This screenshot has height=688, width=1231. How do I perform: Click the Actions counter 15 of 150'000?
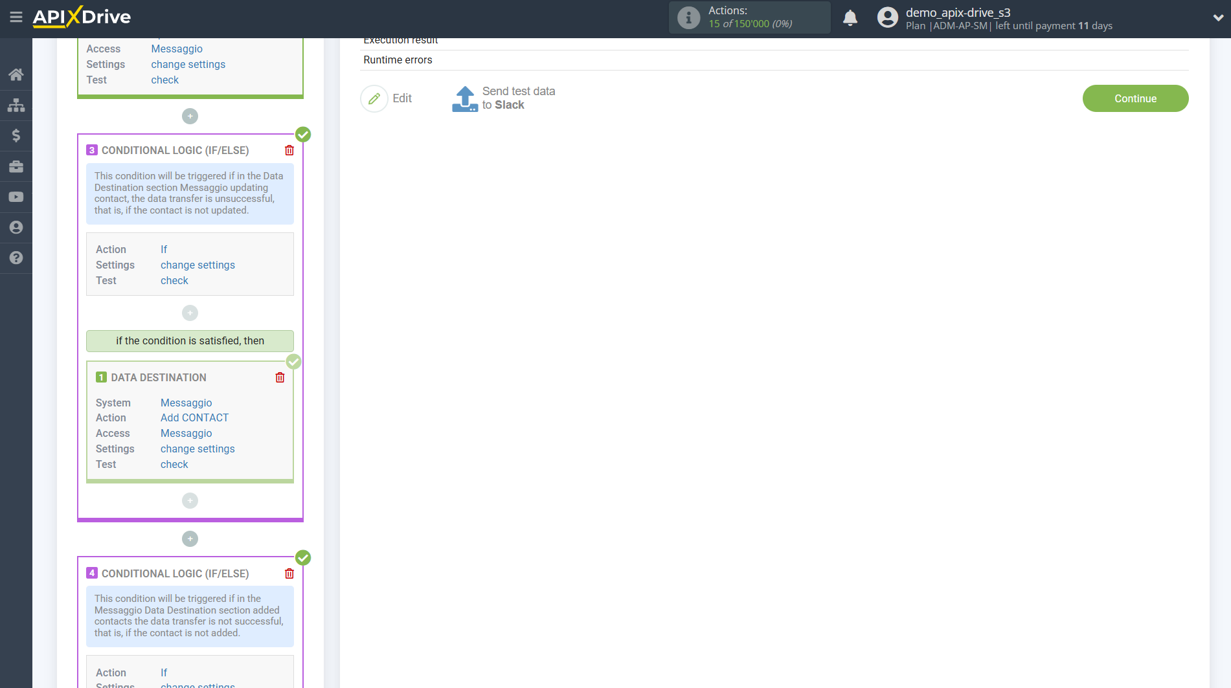pyautogui.click(x=750, y=24)
